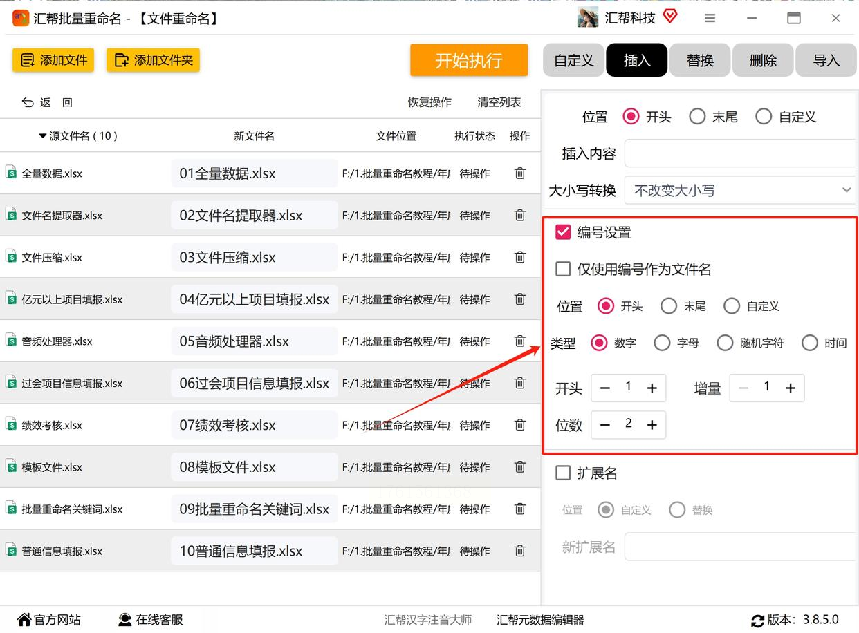Switch to the 替换 tab
Screen dimensions: 859x633
click(700, 61)
